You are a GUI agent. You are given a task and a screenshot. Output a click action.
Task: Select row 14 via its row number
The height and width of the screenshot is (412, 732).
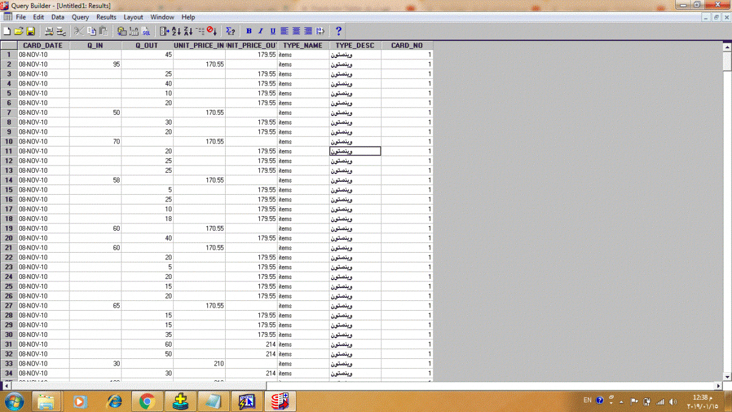9,180
